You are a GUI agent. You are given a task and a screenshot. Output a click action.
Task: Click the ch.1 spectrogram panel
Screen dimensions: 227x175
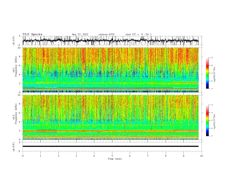pyautogui.click(x=110, y=70)
